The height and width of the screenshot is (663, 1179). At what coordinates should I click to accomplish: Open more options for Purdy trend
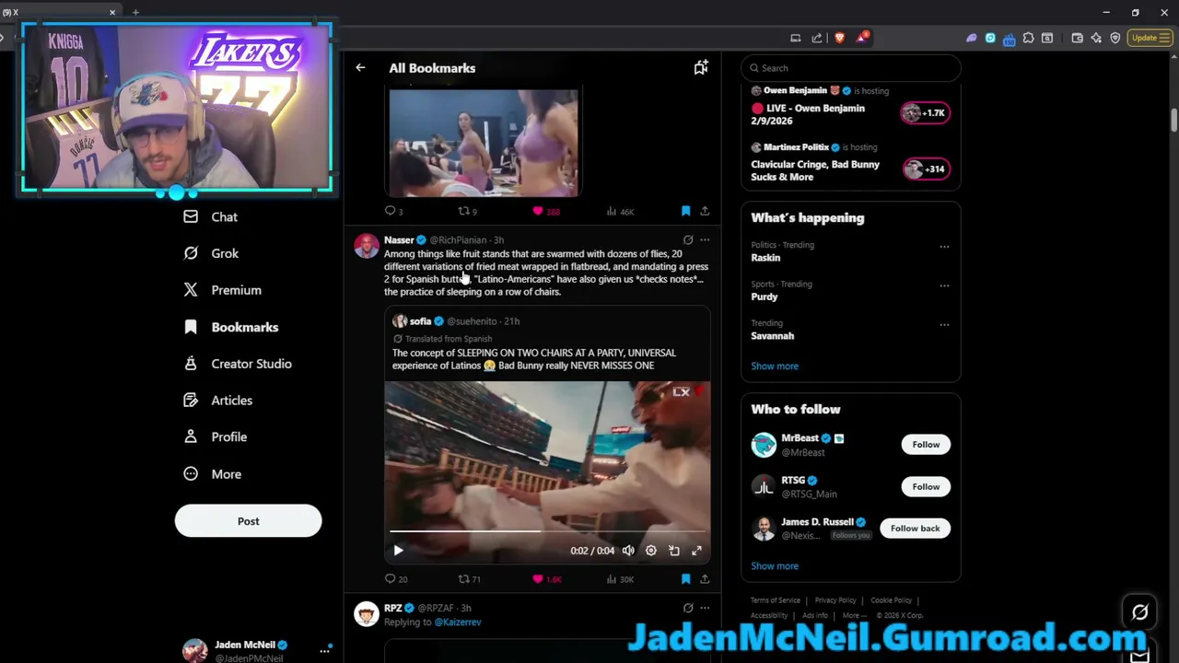tap(944, 285)
